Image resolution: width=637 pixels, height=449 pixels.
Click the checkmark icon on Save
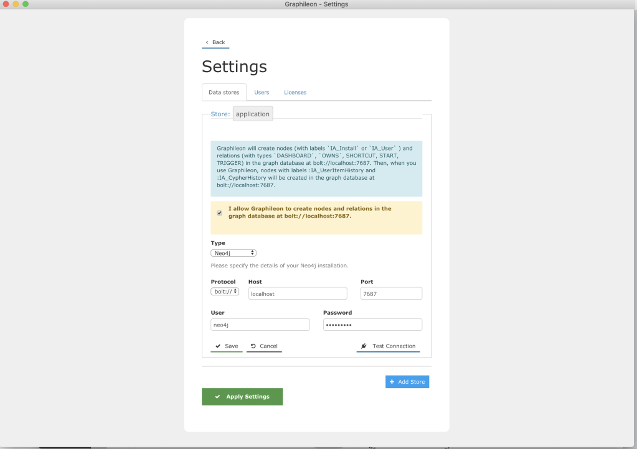point(217,346)
